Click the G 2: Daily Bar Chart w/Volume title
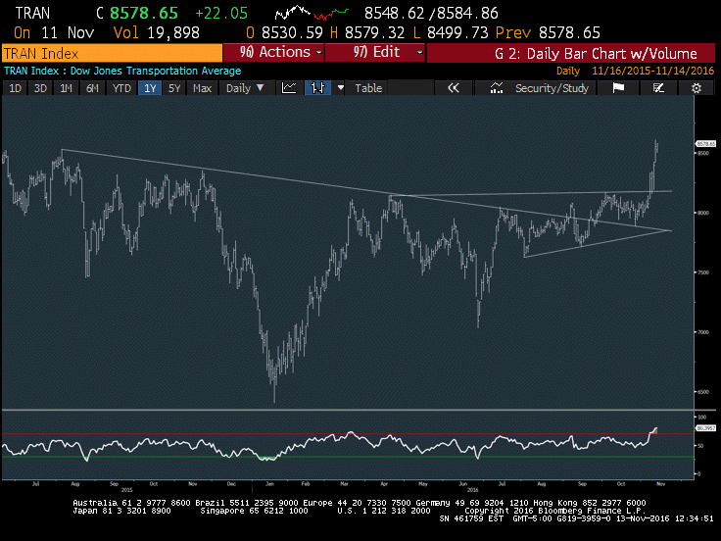 coord(596,53)
